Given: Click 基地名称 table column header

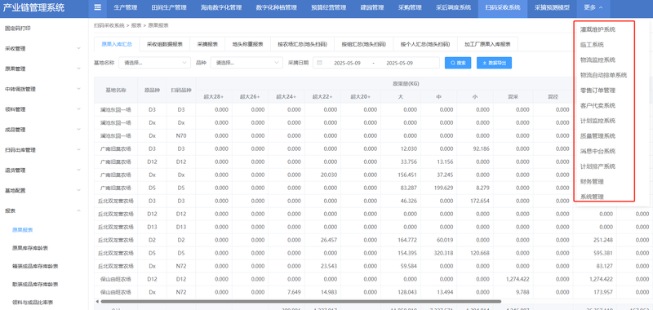Looking at the screenshot, I should [116, 90].
